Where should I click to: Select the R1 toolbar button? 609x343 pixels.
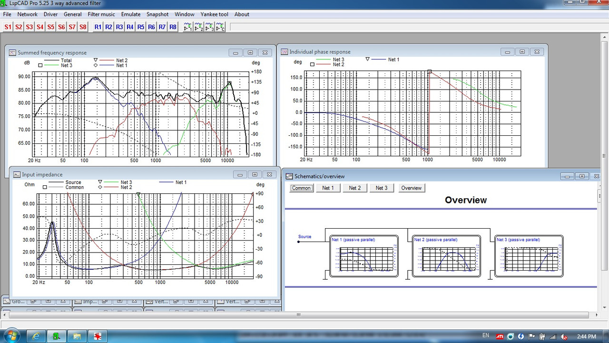coord(98,27)
